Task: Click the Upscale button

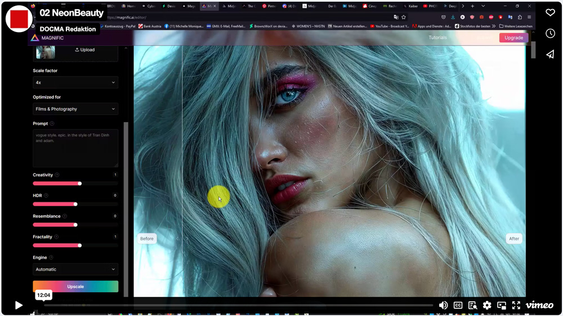Action: pos(75,286)
